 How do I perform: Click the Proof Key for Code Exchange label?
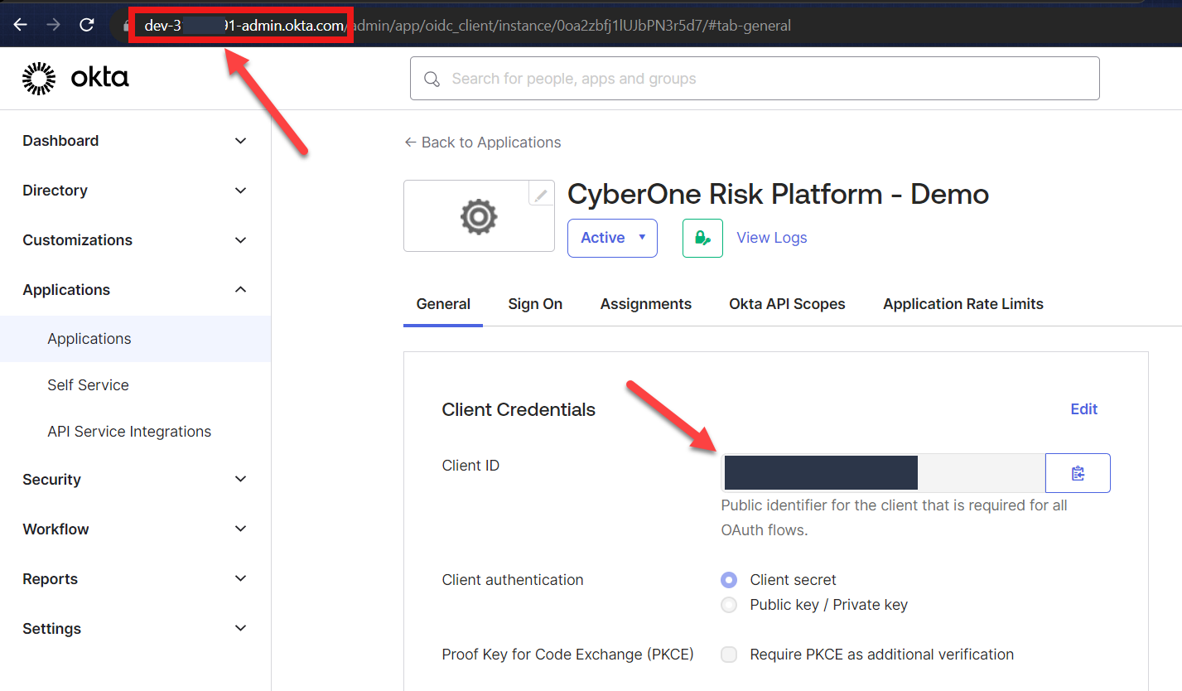567,655
